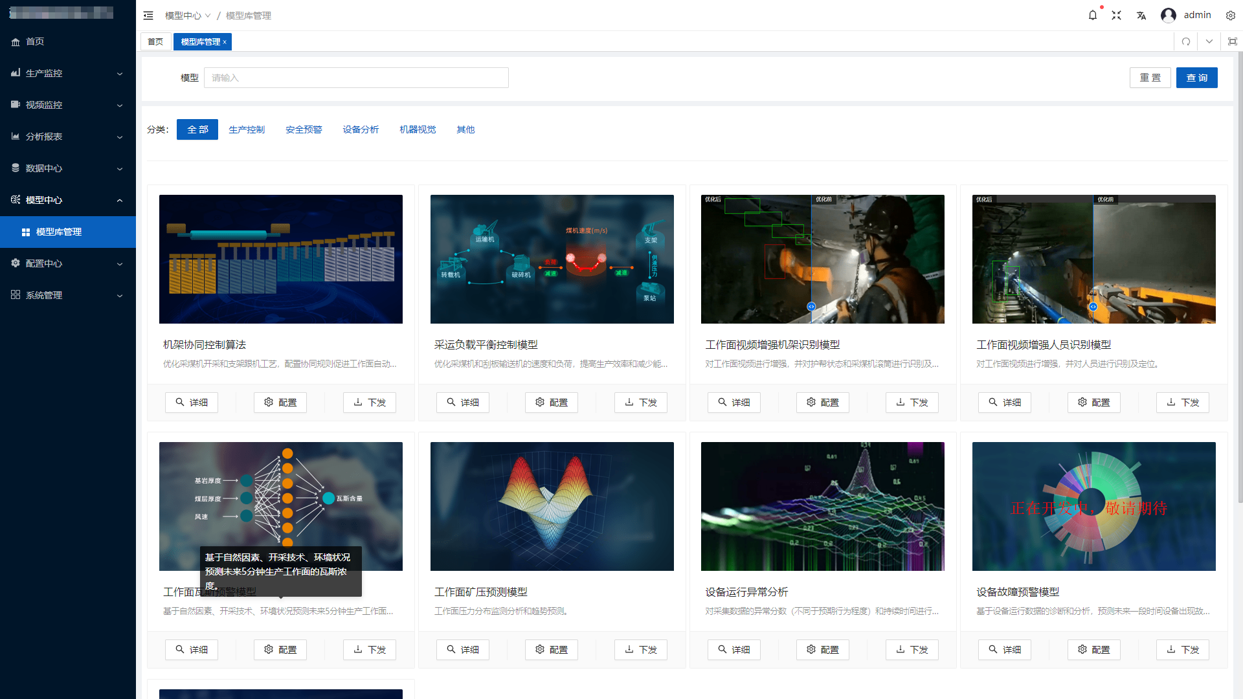
Task: Maximize content area via tab bar icon
Action: 1233,41
